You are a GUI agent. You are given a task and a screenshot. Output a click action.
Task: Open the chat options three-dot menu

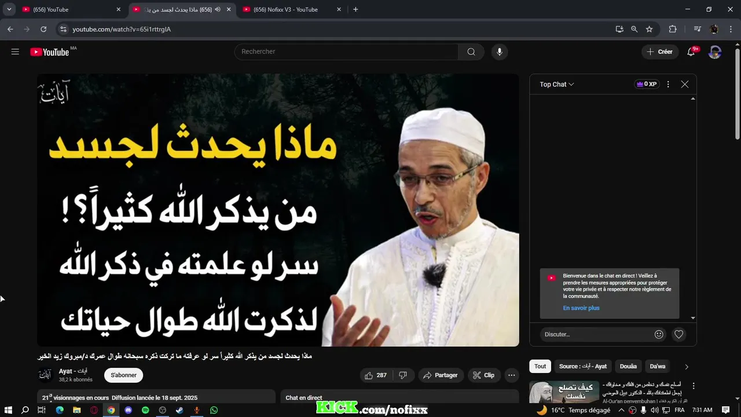(x=668, y=84)
